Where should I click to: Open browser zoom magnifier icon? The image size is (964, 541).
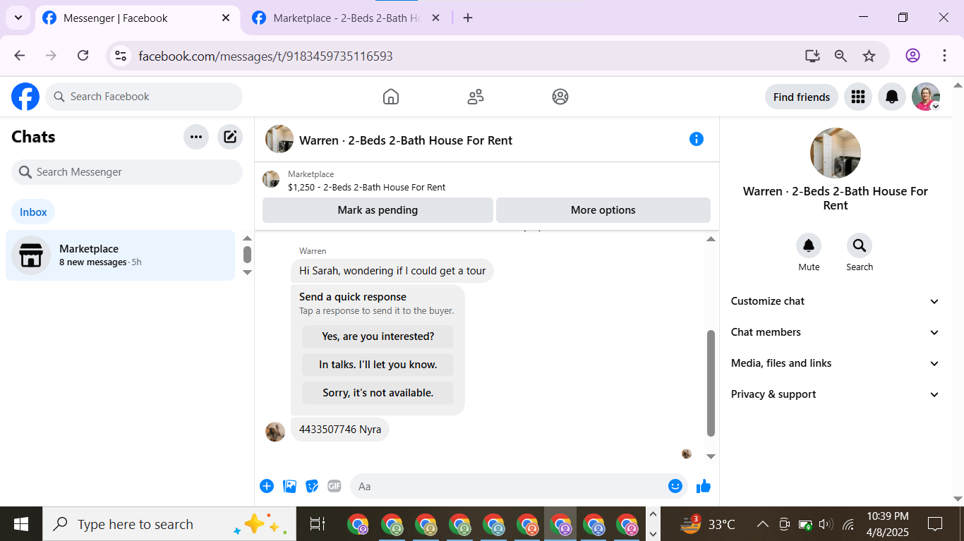(x=841, y=56)
